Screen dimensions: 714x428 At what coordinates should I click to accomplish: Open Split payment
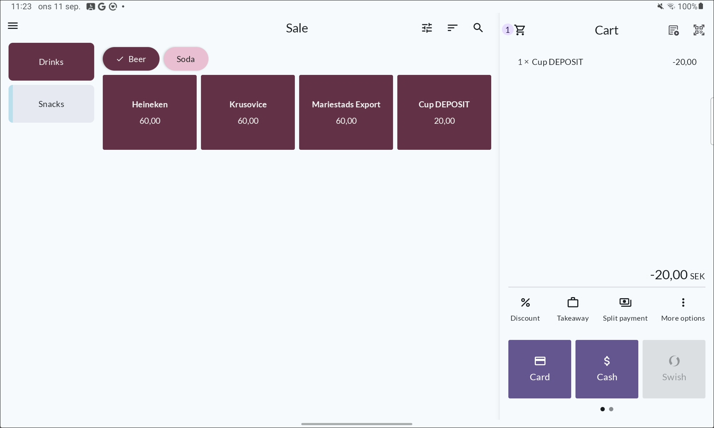625,310
